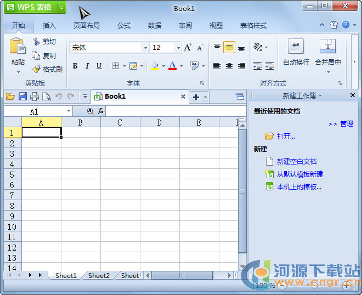
Task: Toggle Italic formatting
Action: coord(87,66)
